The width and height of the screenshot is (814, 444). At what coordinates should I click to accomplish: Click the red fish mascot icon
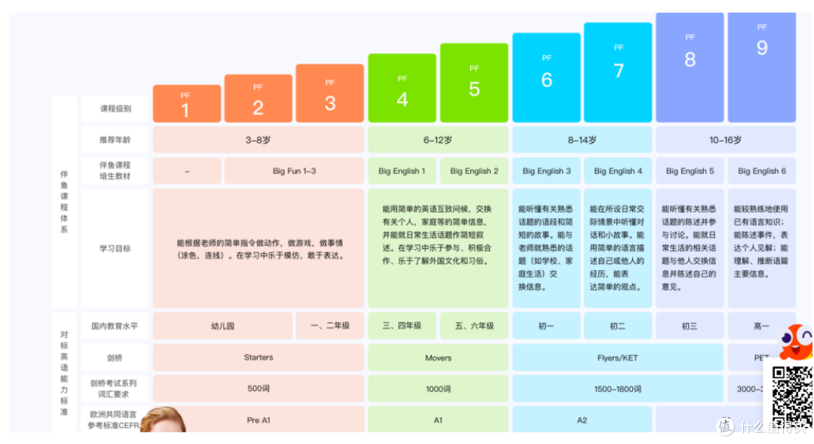[x=796, y=342]
